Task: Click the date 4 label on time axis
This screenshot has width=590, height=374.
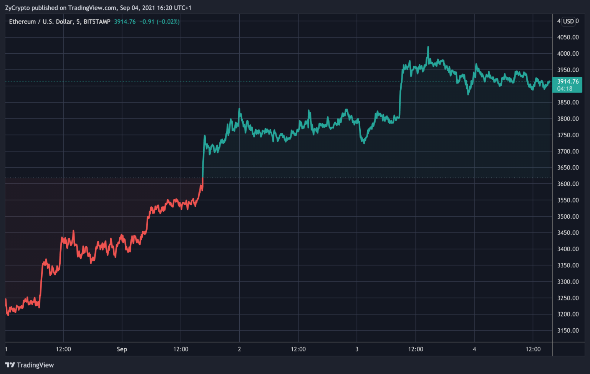Action: click(x=474, y=349)
